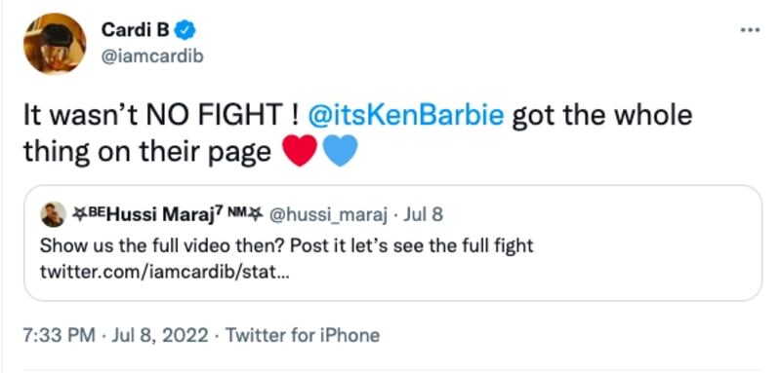
Task: Open Hussi Maraj's small avatar
Action: click(53, 214)
